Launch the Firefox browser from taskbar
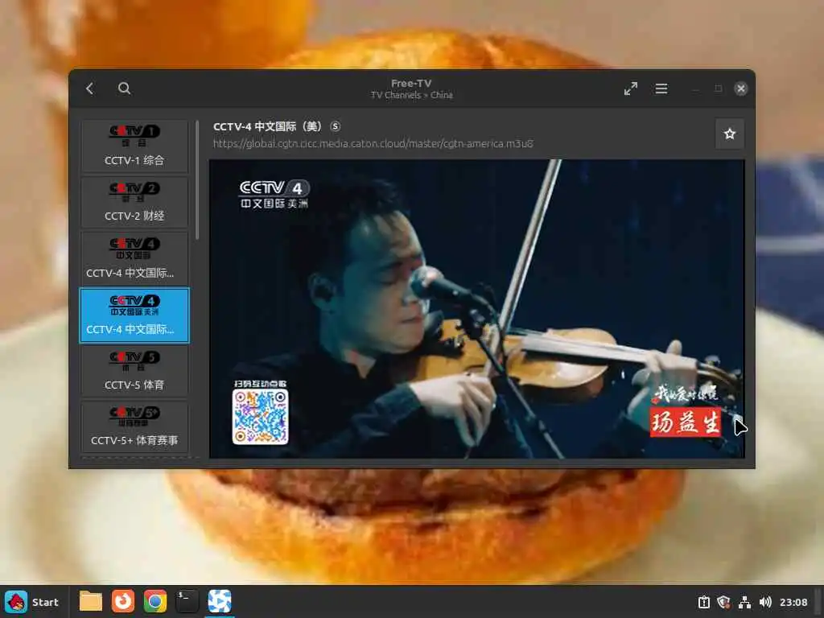 pos(123,601)
